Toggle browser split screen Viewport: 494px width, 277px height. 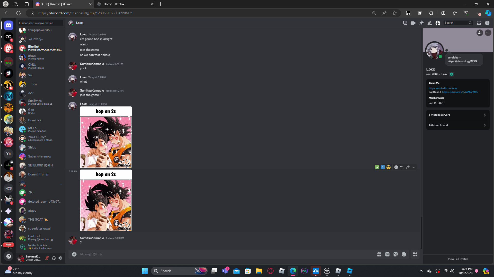pos(443,13)
